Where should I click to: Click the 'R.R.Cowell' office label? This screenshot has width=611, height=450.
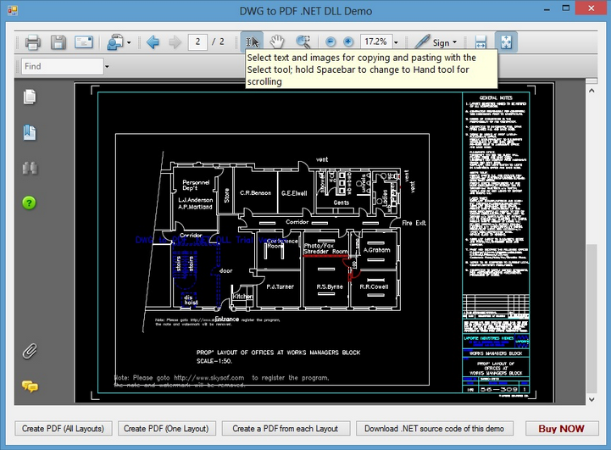point(374,286)
